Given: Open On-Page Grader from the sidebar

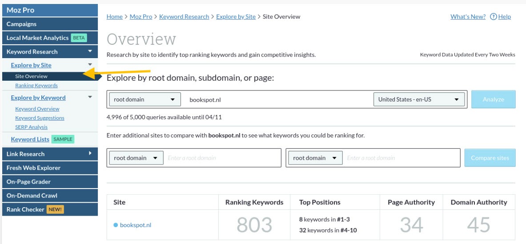Looking at the screenshot, I should [x=28, y=181].
